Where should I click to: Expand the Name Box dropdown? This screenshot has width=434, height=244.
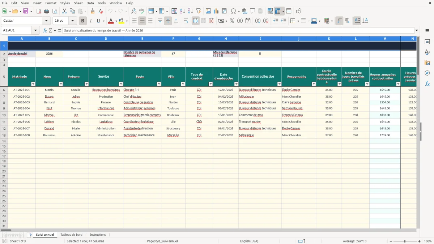coord(36,31)
